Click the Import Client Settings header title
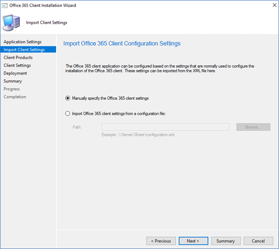Screen dimensions: 279x249 (47, 23)
